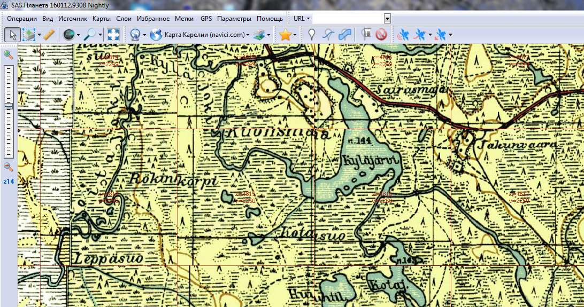Toggle hide all placemarks red icon
The width and height of the screenshot is (584, 307).
point(381,35)
